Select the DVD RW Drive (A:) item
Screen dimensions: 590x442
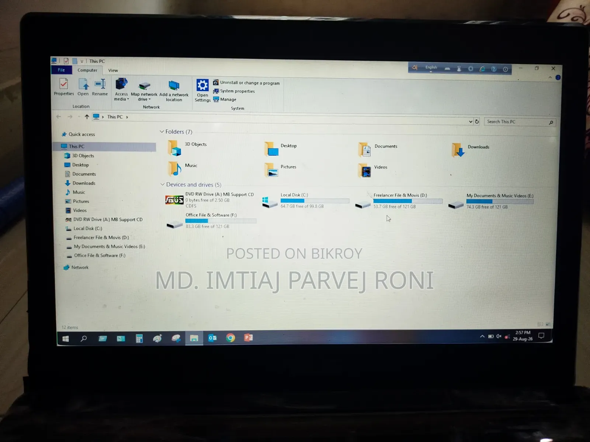209,200
